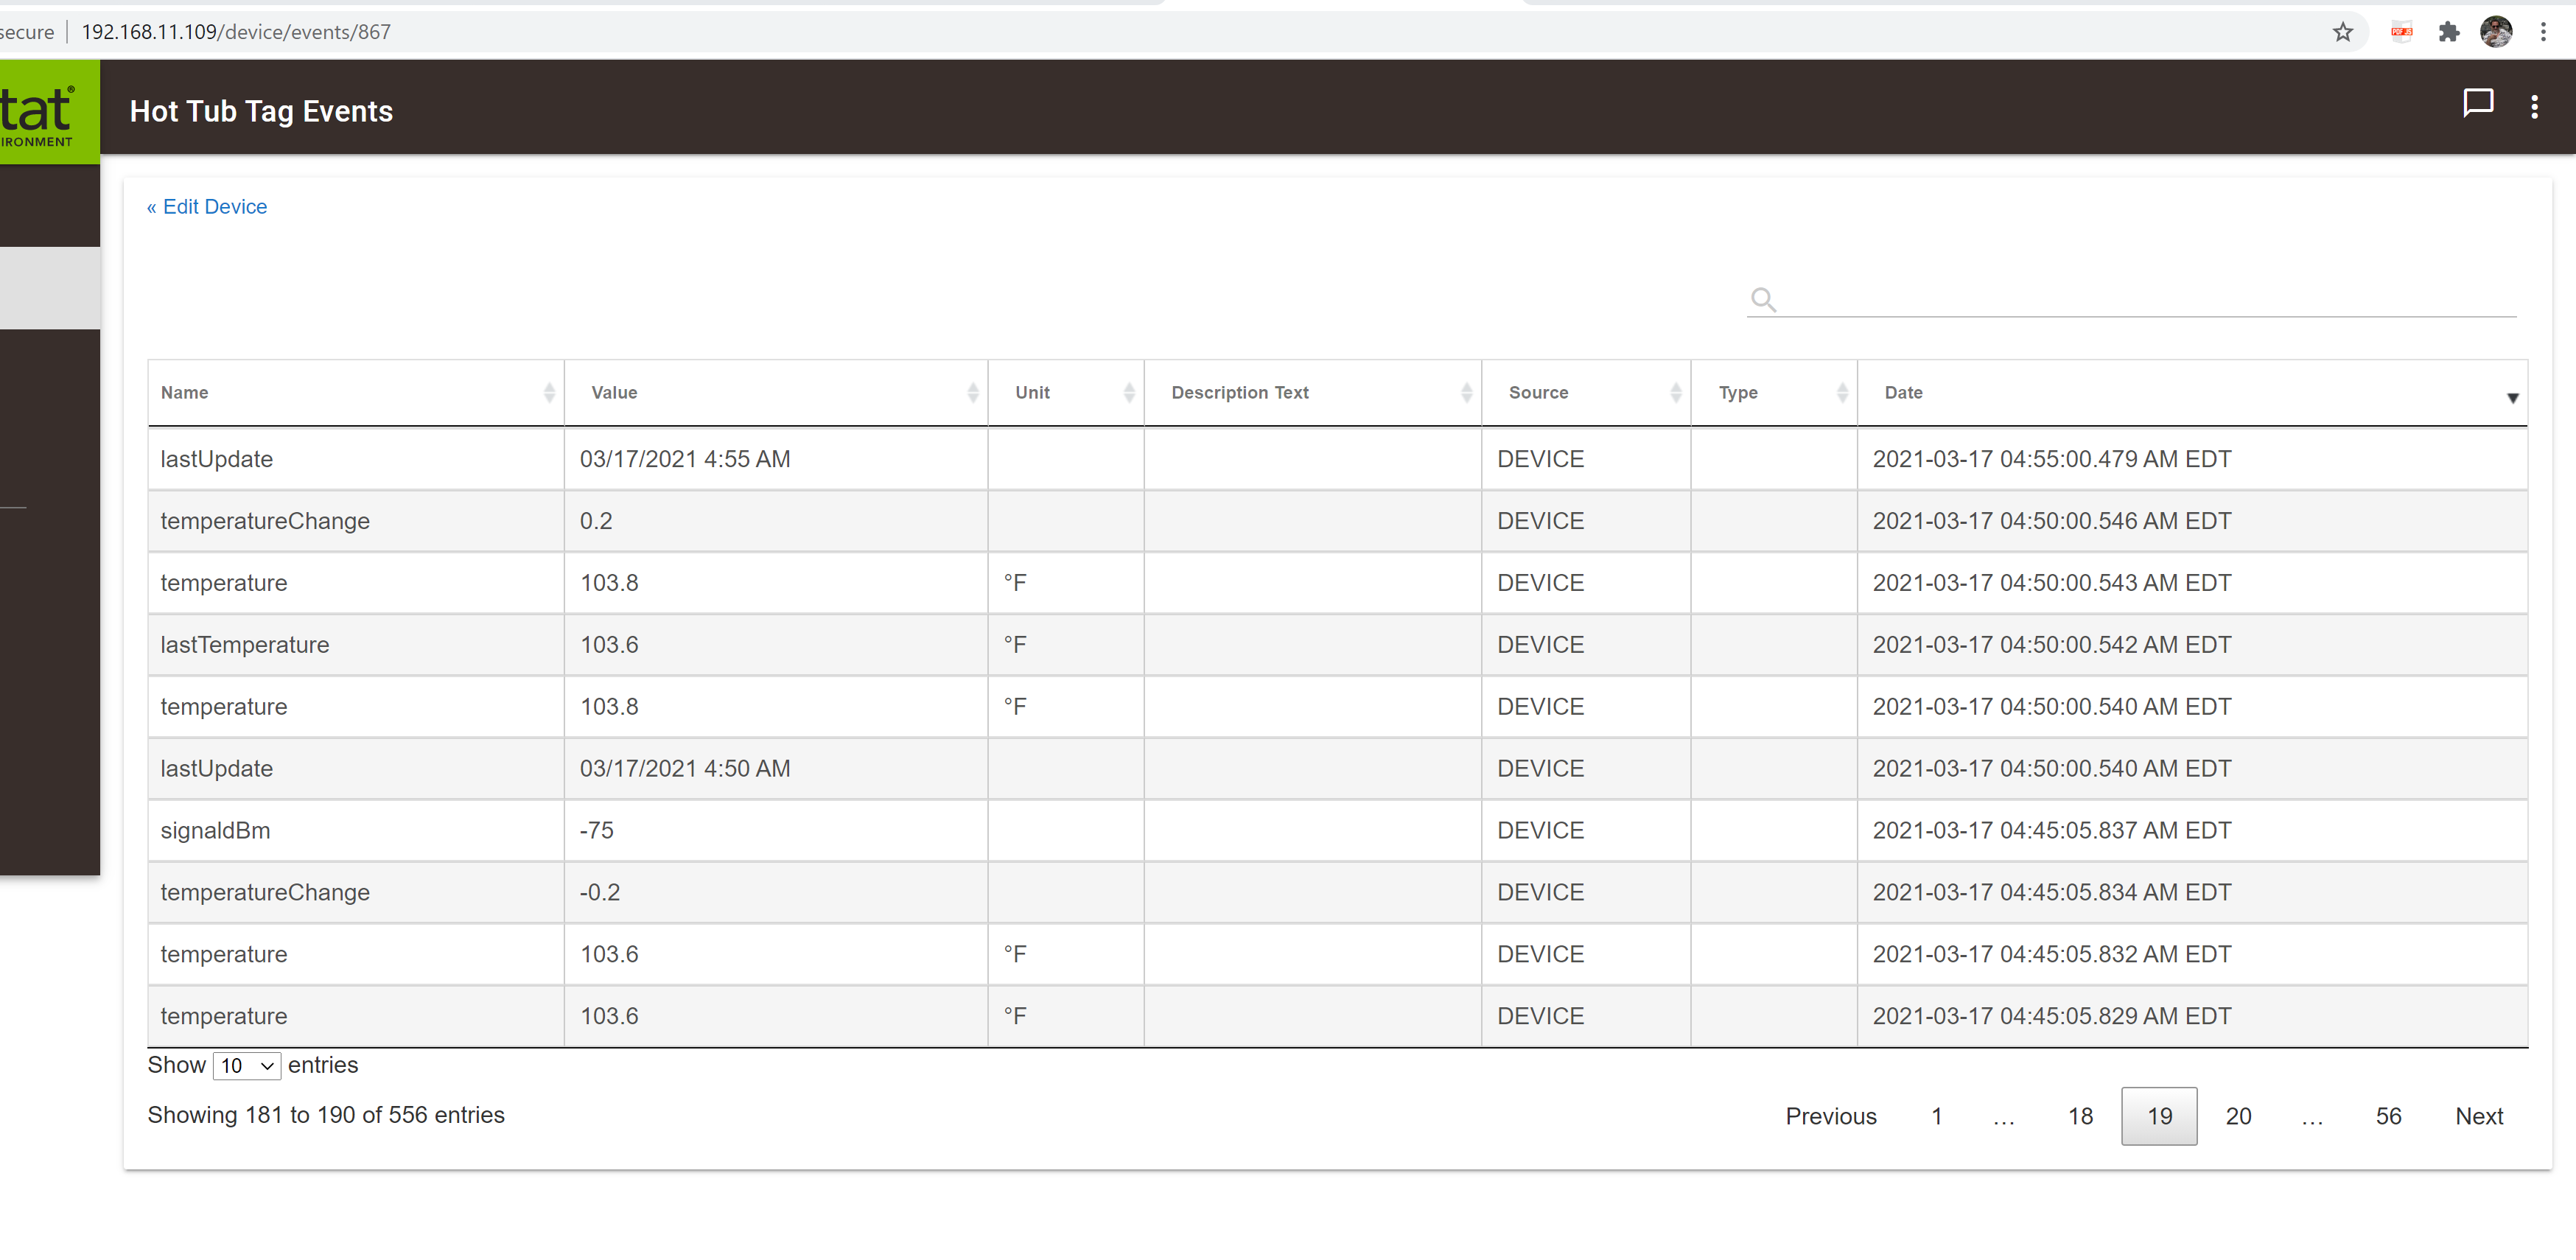The height and width of the screenshot is (1260, 2576).
Task: Open the browser extensions puzzle icon
Action: 2448,32
